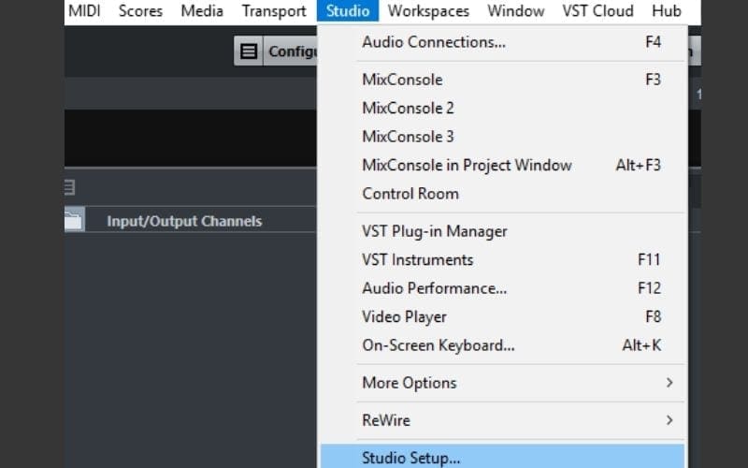Expand the More Options submenu
The width and height of the screenshot is (748, 468).
click(503, 383)
